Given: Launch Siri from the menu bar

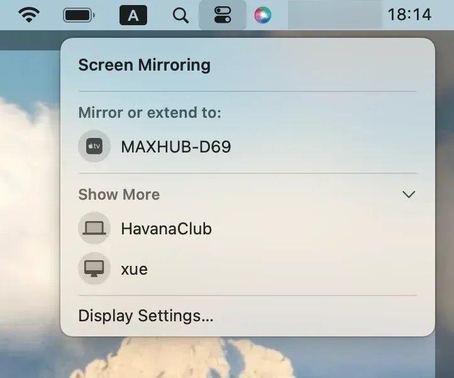Looking at the screenshot, I should pos(263,15).
